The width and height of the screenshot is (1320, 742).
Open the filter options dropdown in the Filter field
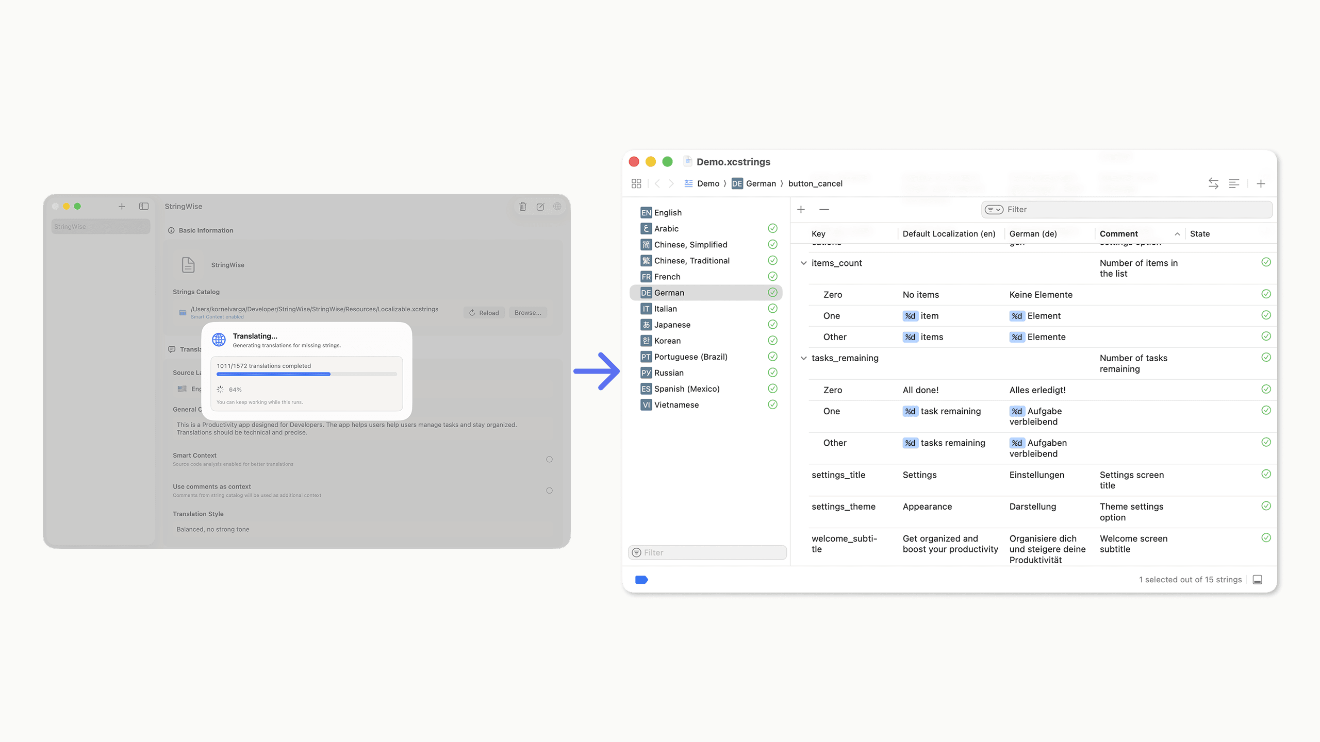click(994, 209)
